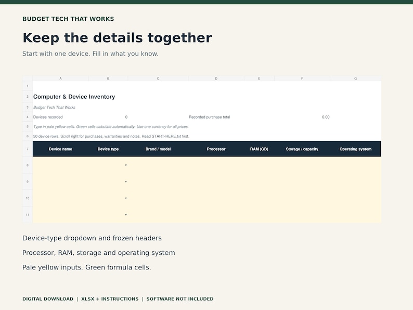Click the devices recorded value 0
This screenshot has height=310, width=413.
pos(126,117)
